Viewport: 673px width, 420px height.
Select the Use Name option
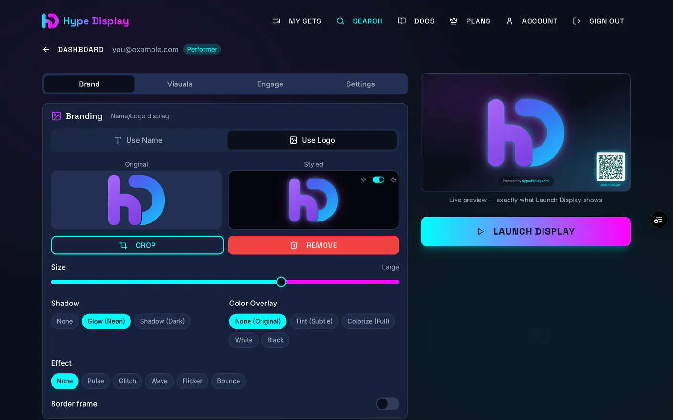click(139, 140)
